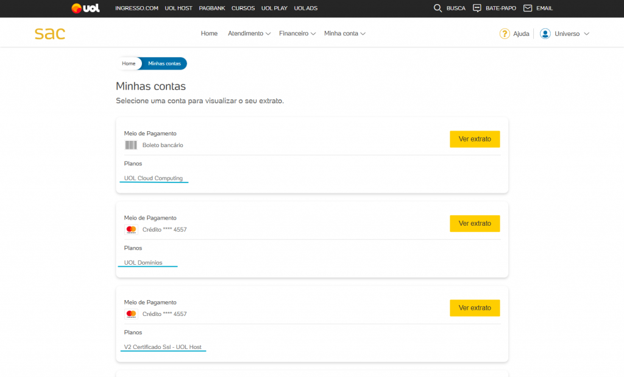Click Home in the breadcrumb
624x377 pixels.
[129, 63]
